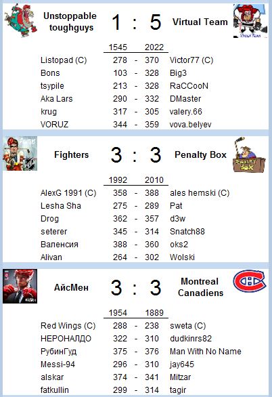
Task: Open the Montreal Canadiens team name
Action: coord(200,287)
